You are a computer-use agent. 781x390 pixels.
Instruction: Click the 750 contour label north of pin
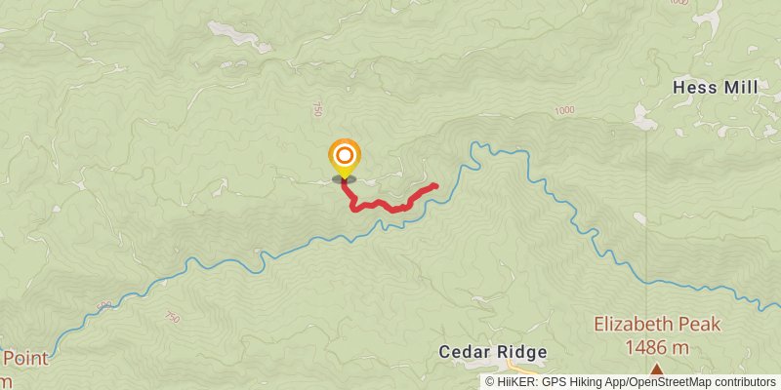click(x=316, y=109)
